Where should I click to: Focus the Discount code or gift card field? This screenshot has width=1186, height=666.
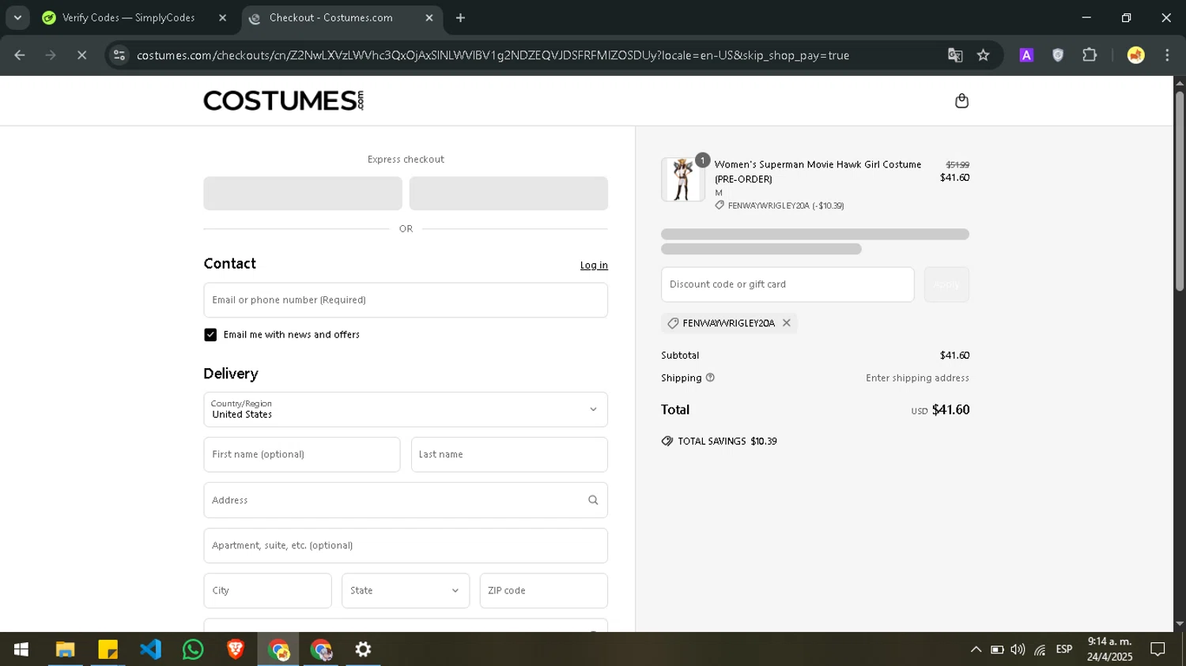click(788, 284)
